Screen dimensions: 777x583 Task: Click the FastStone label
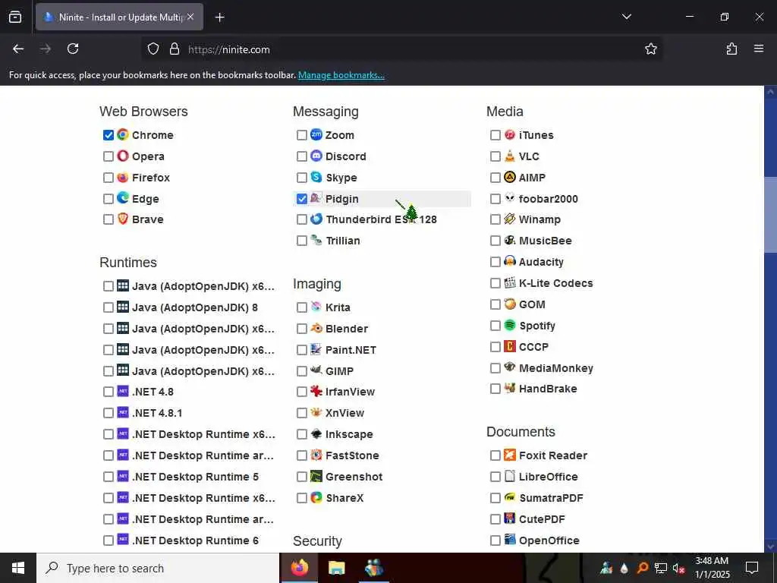click(x=352, y=455)
